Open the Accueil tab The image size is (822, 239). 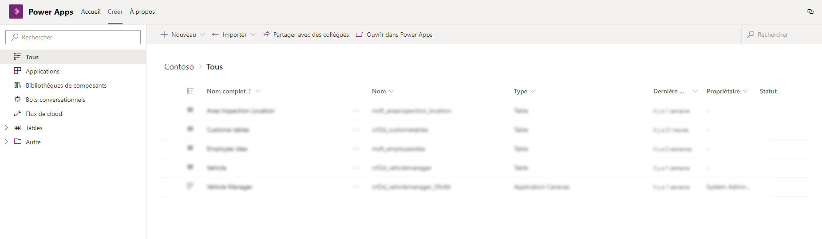91,12
